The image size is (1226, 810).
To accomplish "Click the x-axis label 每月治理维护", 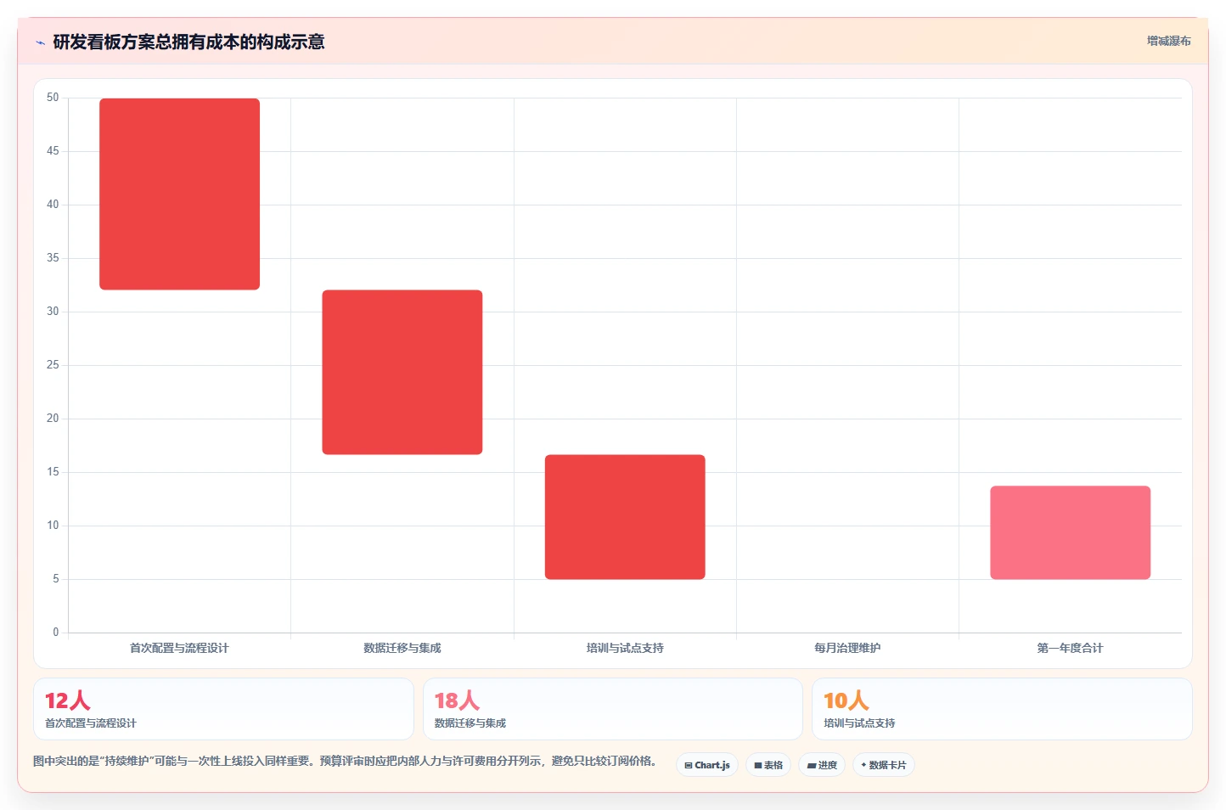I will 847,648.
